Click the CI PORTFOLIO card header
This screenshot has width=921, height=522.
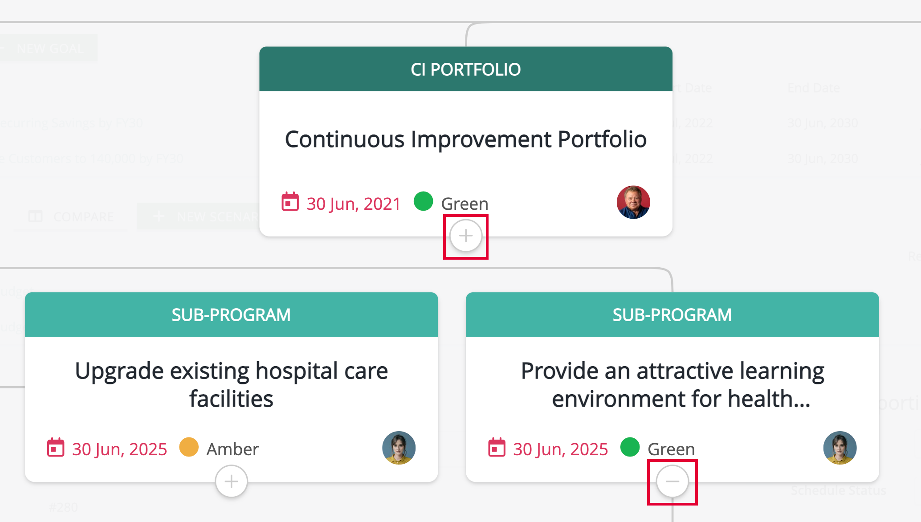point(466,69)
